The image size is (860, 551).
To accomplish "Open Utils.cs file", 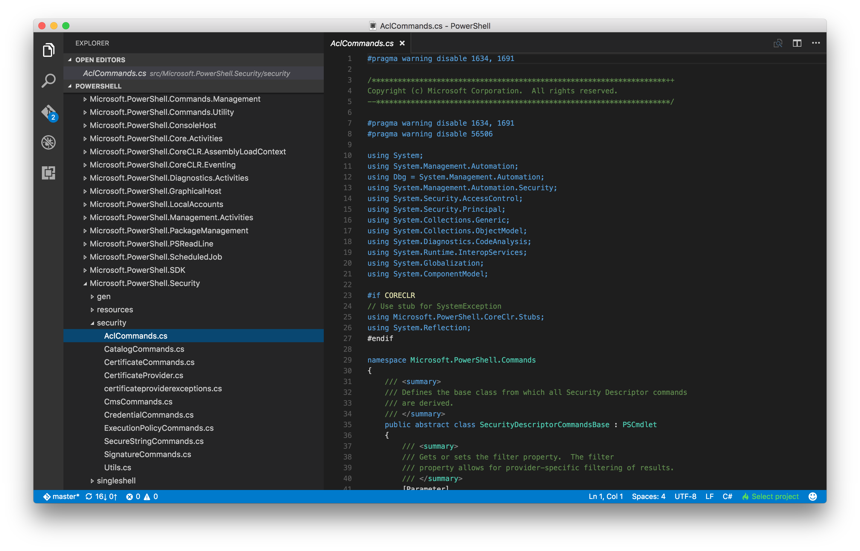I will [x=194, y=468].
